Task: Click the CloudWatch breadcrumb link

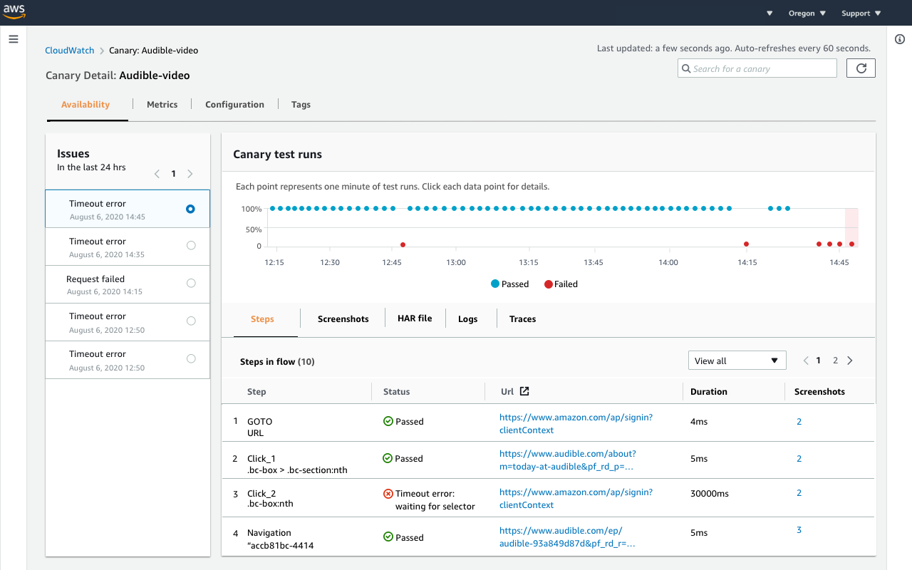Action: pos(70,51)
